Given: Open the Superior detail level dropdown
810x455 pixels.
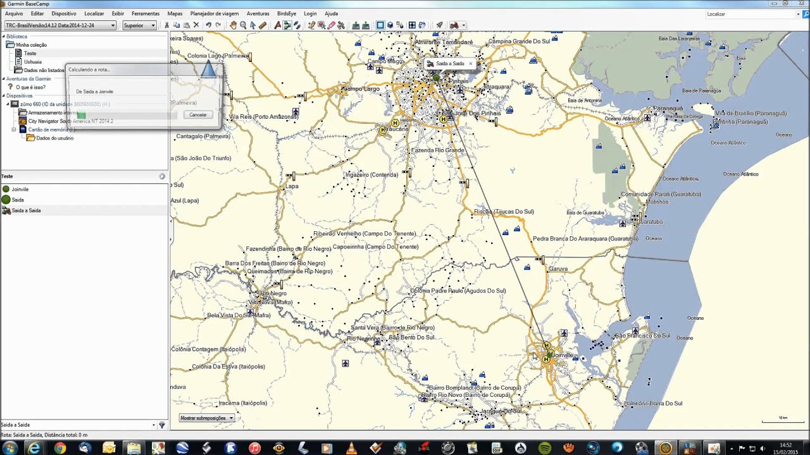Looking at the screenshot, I should coord(139,25).
